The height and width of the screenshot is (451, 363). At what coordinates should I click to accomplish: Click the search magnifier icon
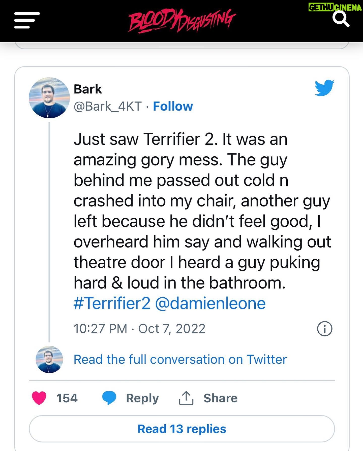pyautogui.click(x=341, y=19)
